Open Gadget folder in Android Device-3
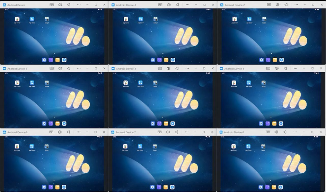The height and width of the screenshot is (192, 326). (x=47, y=83)
